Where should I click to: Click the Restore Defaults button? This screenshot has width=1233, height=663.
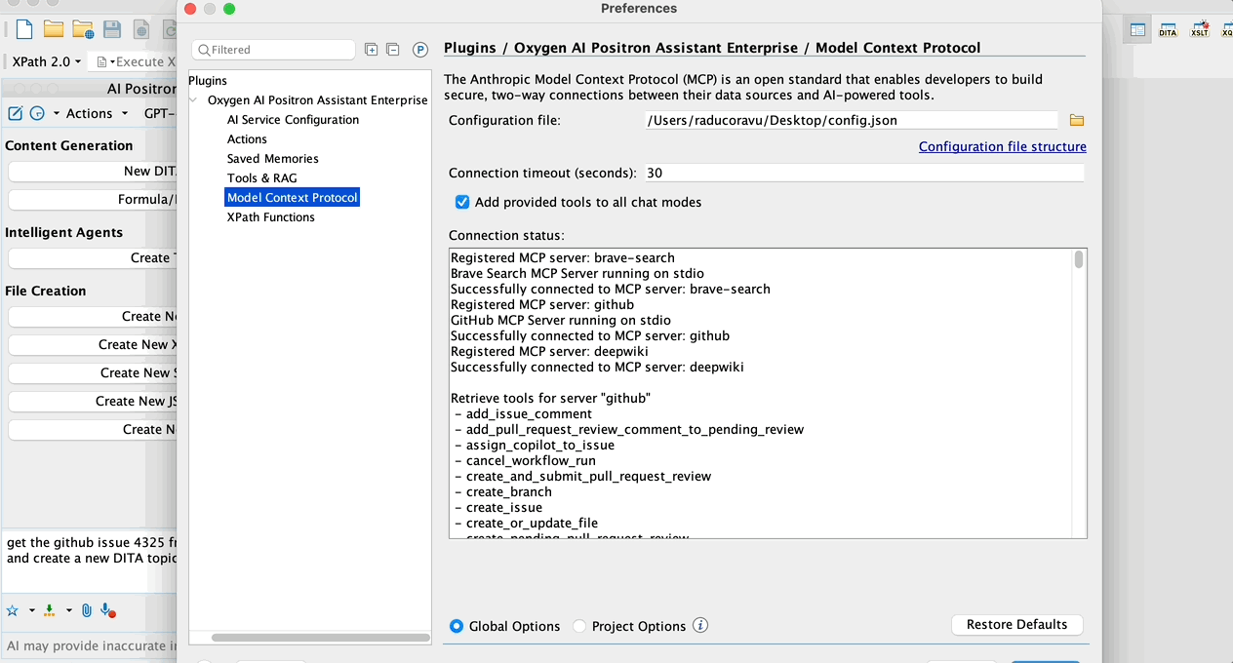(1016, 624)
